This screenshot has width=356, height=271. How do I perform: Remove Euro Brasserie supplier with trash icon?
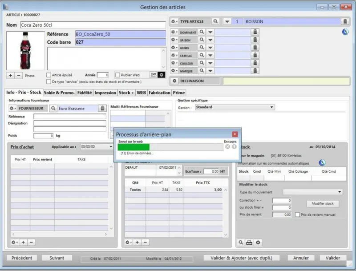tap(102, 108)
